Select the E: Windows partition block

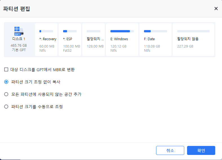122,40
